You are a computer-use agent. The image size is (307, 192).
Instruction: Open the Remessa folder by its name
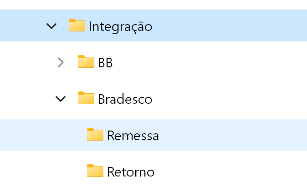click(x=133, y=136)
